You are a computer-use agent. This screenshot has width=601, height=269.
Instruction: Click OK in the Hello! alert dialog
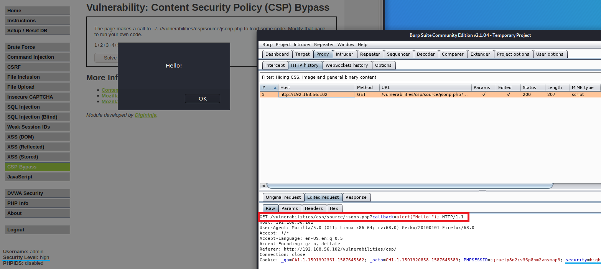[x=203, y=99]
